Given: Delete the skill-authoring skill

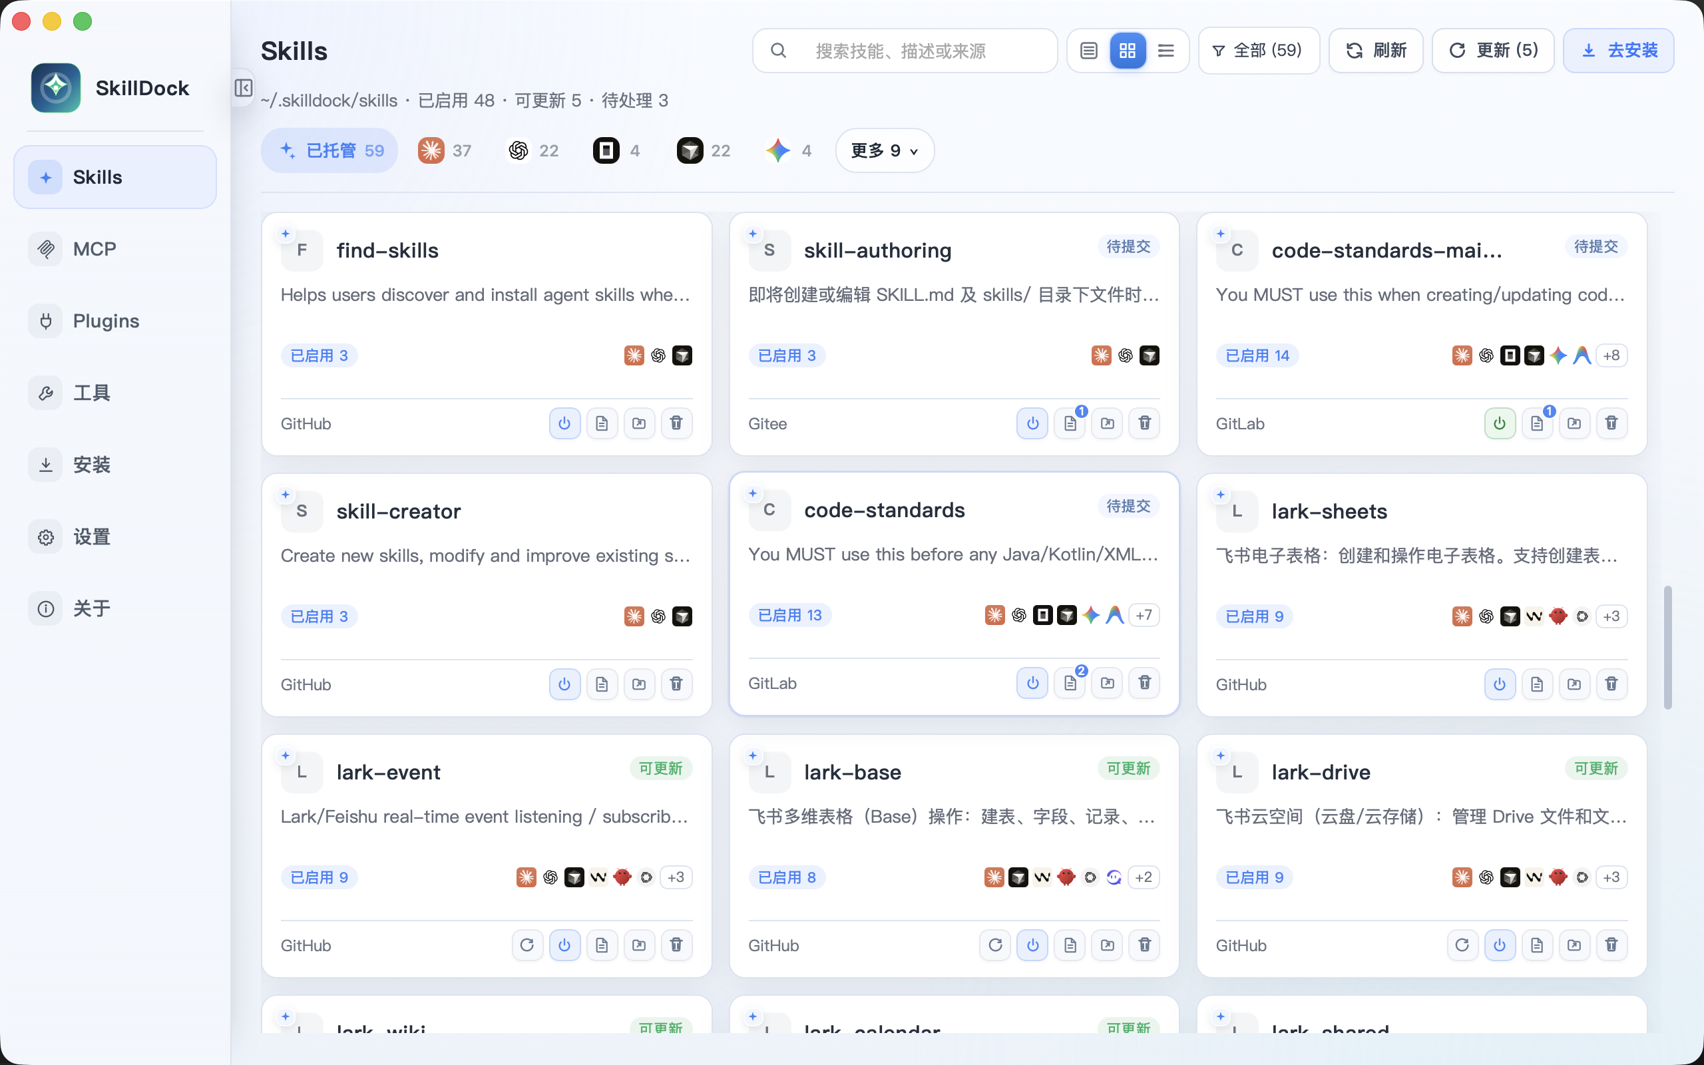Looking at the screenshot, I should tap(1144, 423).
